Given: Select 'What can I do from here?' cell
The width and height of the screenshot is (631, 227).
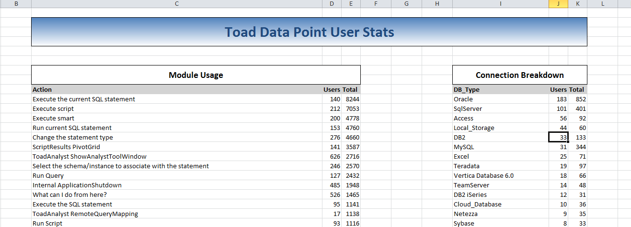Looking at the screenshot, I should (176, 195).
